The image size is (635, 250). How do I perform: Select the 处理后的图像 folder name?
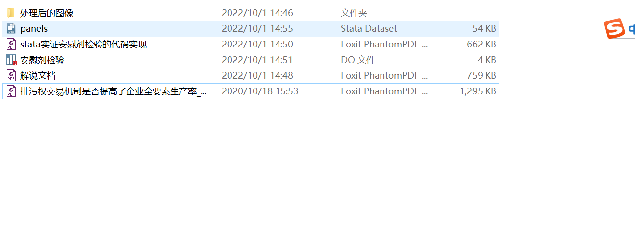[47, 13]
